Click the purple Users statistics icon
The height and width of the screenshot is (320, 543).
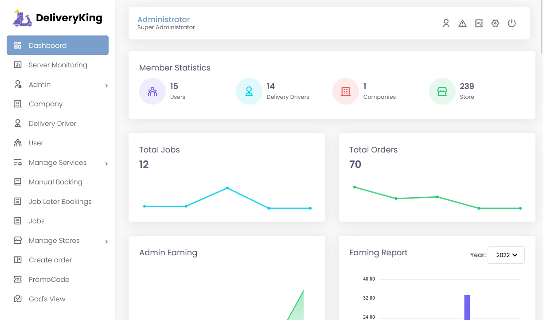pyautogui.click(x=152, y=91)
